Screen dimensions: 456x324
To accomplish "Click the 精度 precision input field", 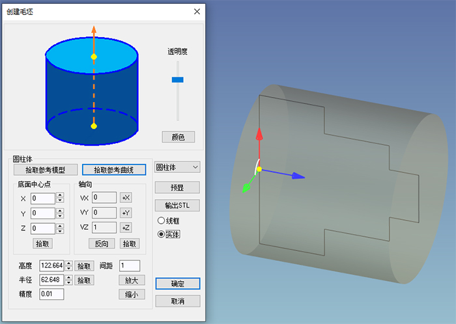I will tap(51, 294).
